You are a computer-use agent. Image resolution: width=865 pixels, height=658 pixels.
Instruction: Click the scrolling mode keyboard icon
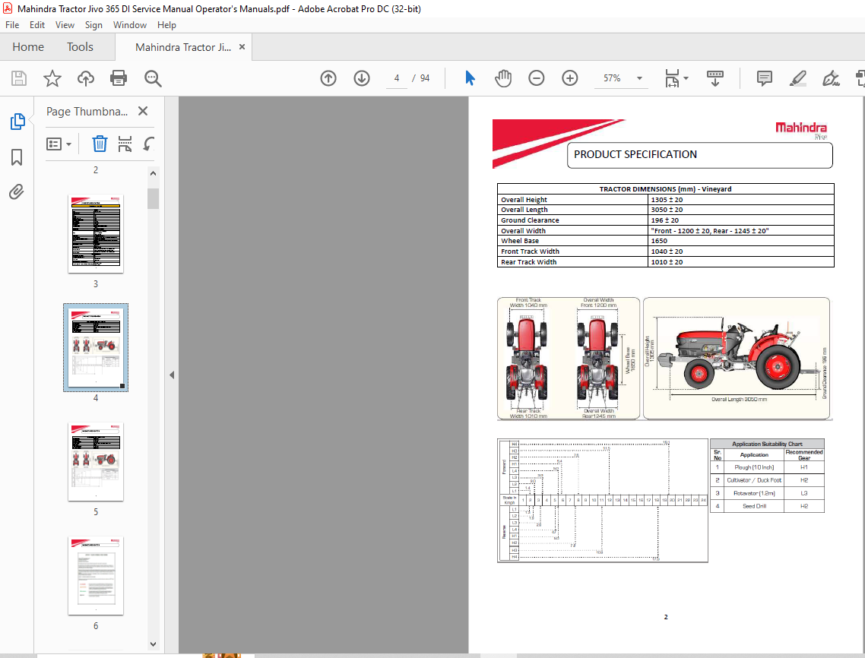pyautogui.click(x=715, y=78)
